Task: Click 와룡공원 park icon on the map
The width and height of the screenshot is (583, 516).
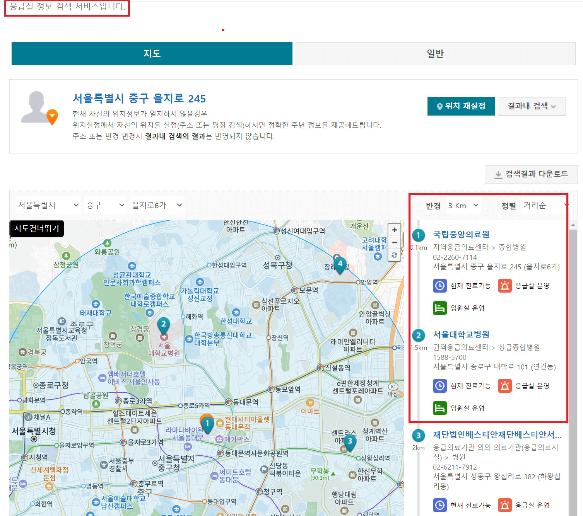Action: pos(107,243)
